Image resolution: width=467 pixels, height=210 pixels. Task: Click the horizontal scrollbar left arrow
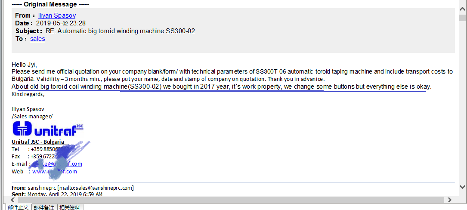pos(13,200)
